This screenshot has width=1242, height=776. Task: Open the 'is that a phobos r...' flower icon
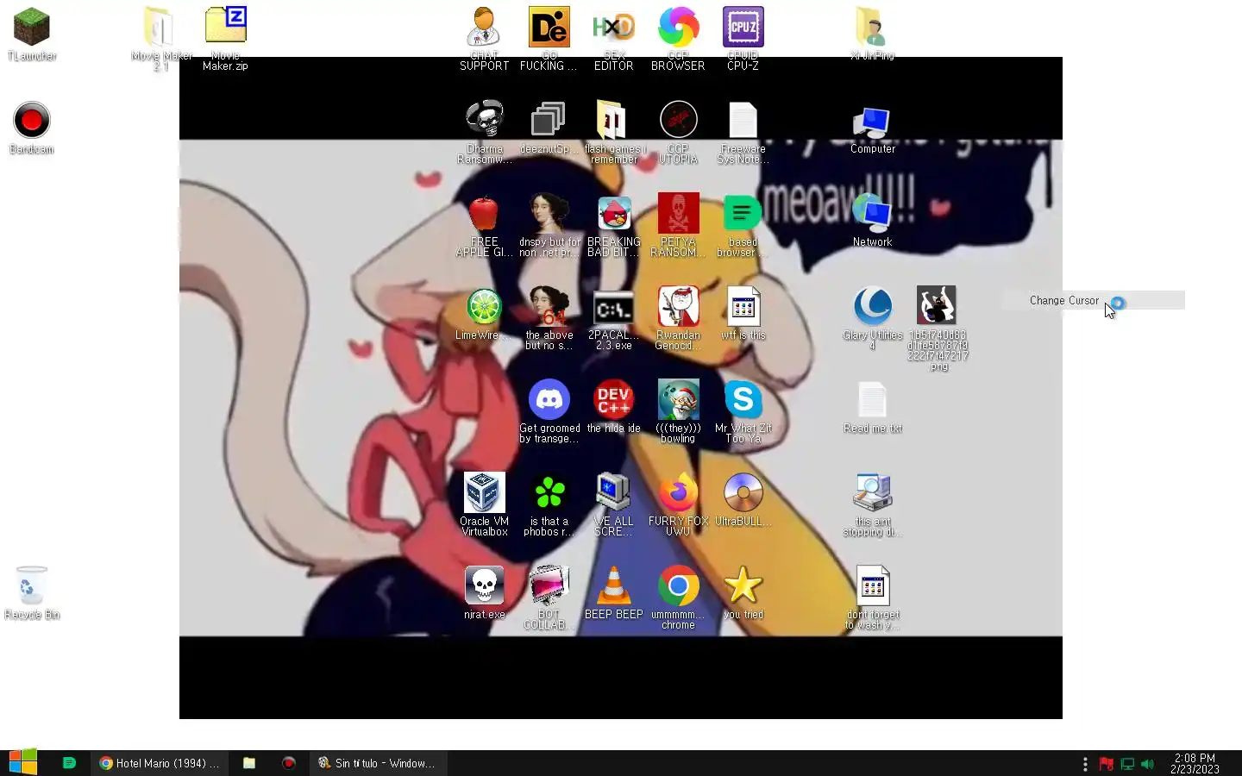pos(549,493)
